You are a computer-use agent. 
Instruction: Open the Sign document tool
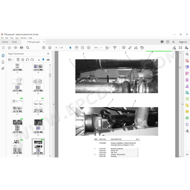pyautogui.click(x=136, y=48)
